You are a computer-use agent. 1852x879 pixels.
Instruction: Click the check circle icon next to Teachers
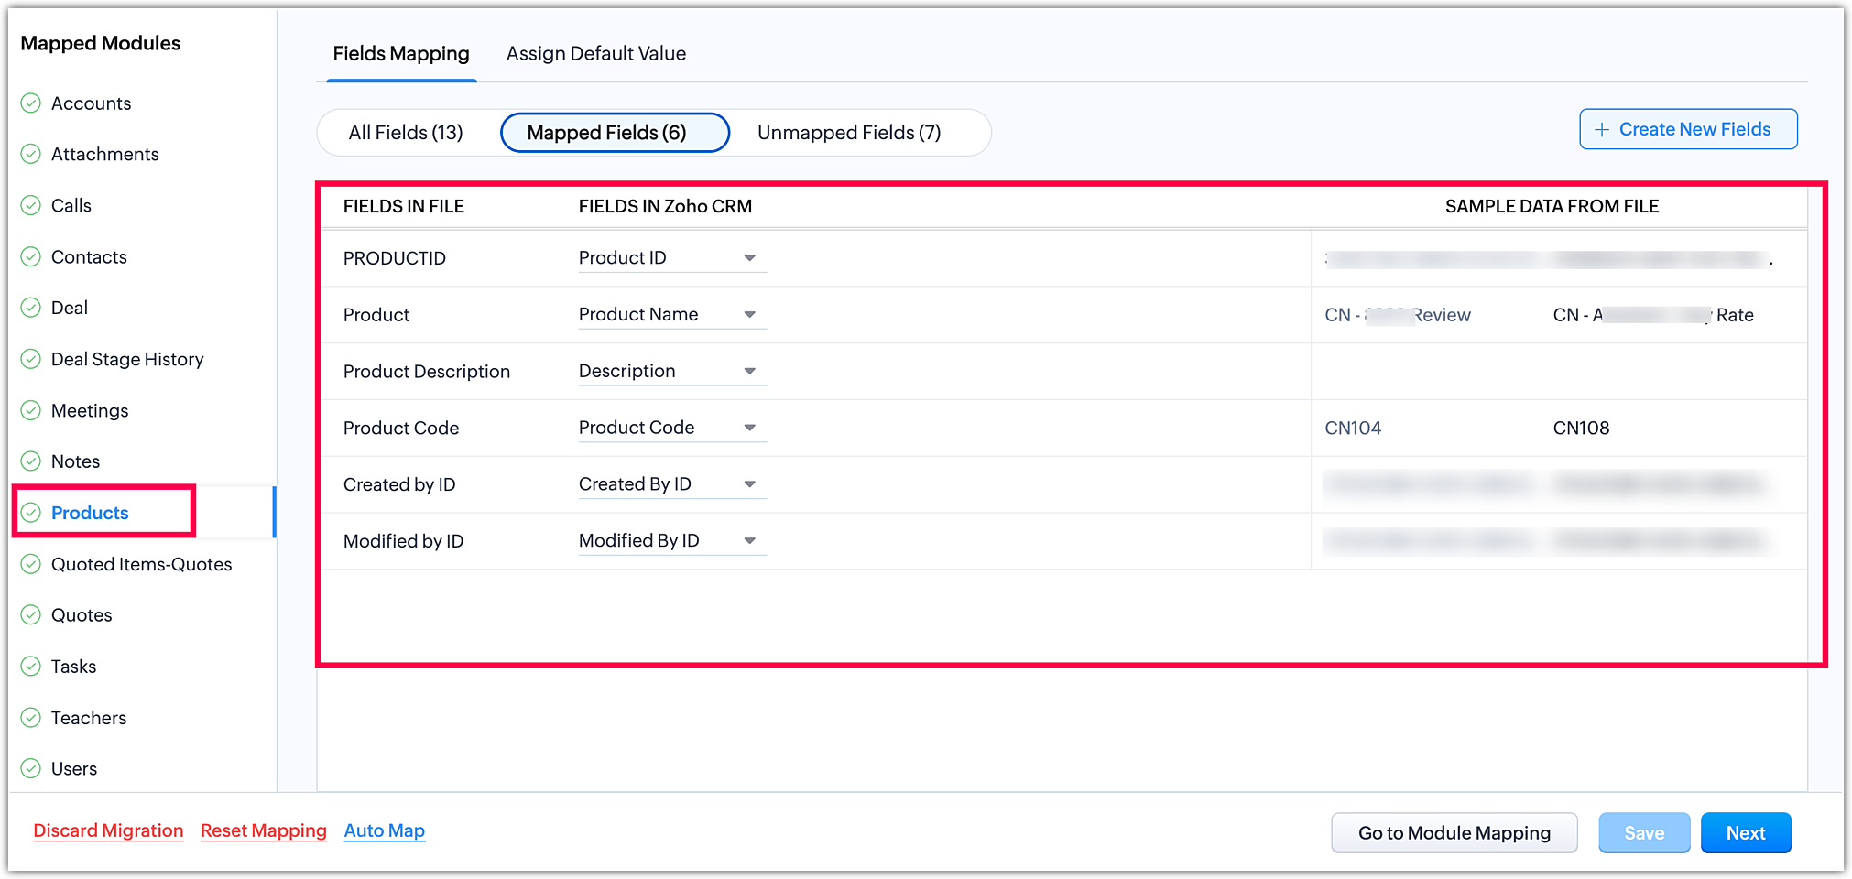coord(31,718)
